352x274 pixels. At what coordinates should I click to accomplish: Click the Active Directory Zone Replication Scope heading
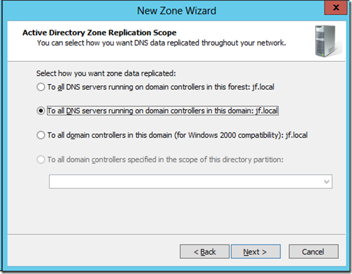coord(99,33)
